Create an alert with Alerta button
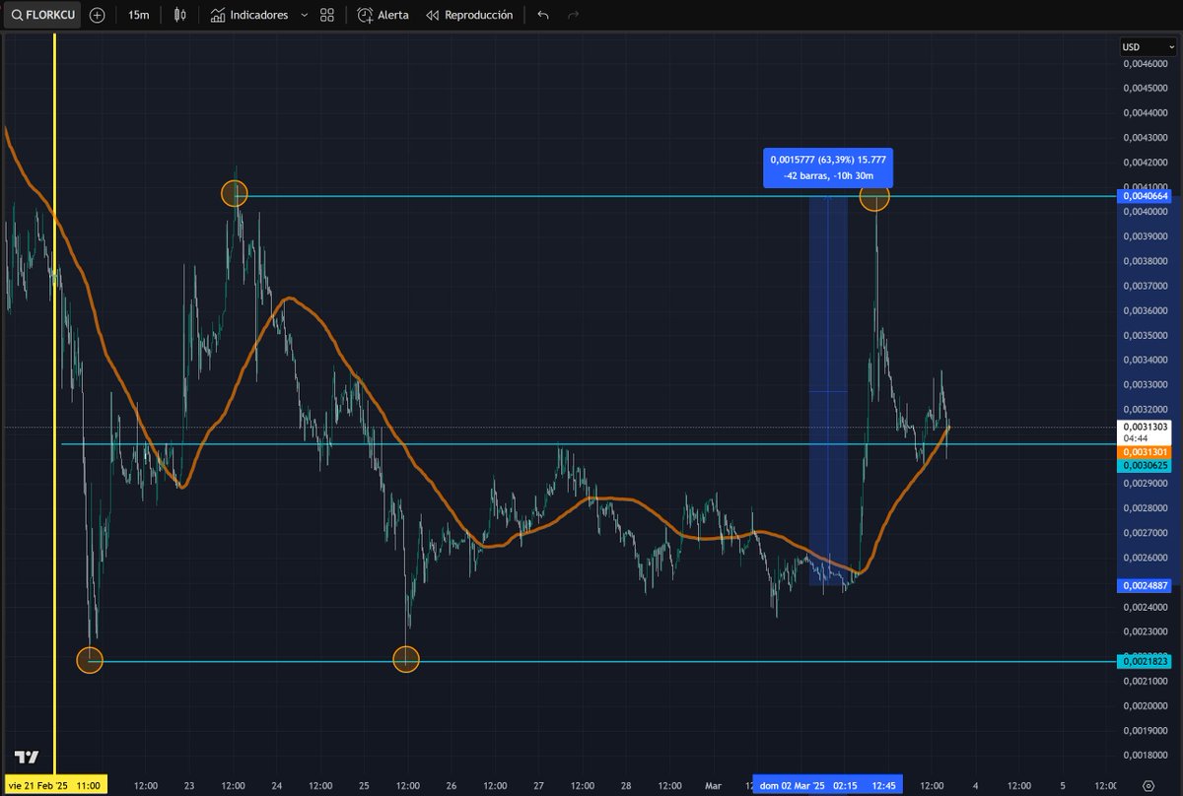This screenshot has height=796, width=1183. [x=383, y=16]
